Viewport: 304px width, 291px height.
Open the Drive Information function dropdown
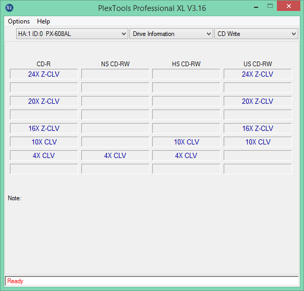tap(171, 34)
